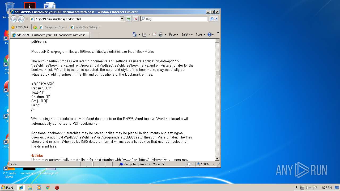The width and height of the screenshot is (340, 191).
Task: Open the Adobe Reader desktop icon
Action: 29,5
